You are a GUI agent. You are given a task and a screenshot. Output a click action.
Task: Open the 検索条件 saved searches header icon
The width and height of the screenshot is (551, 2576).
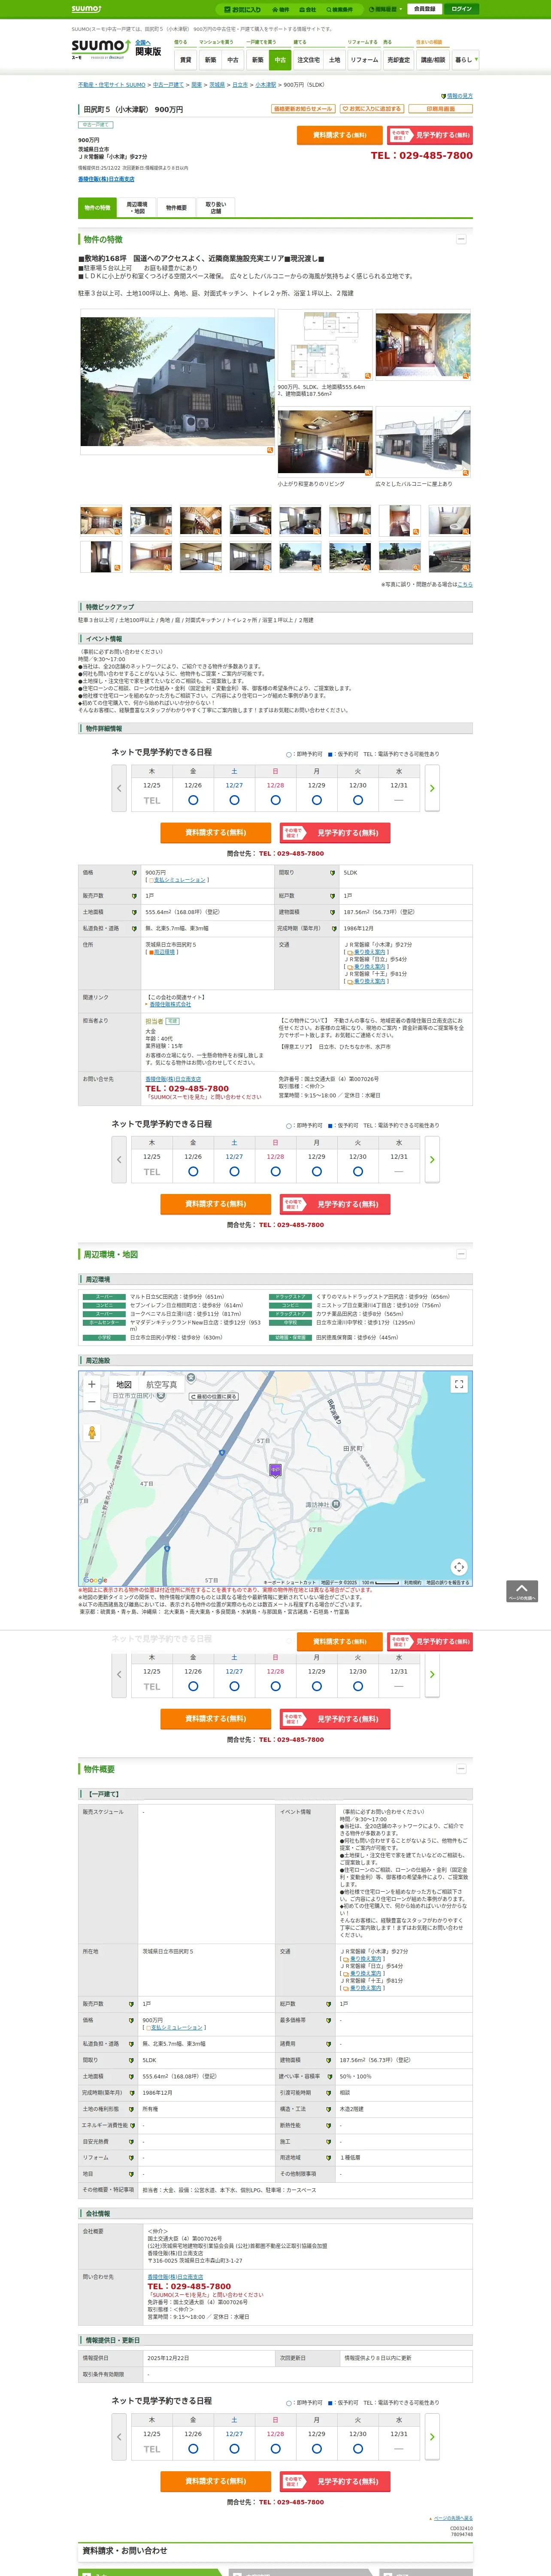[339, 9]
